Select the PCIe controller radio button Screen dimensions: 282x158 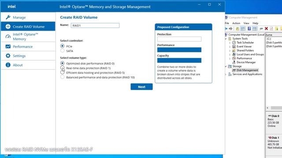[62, 46]
